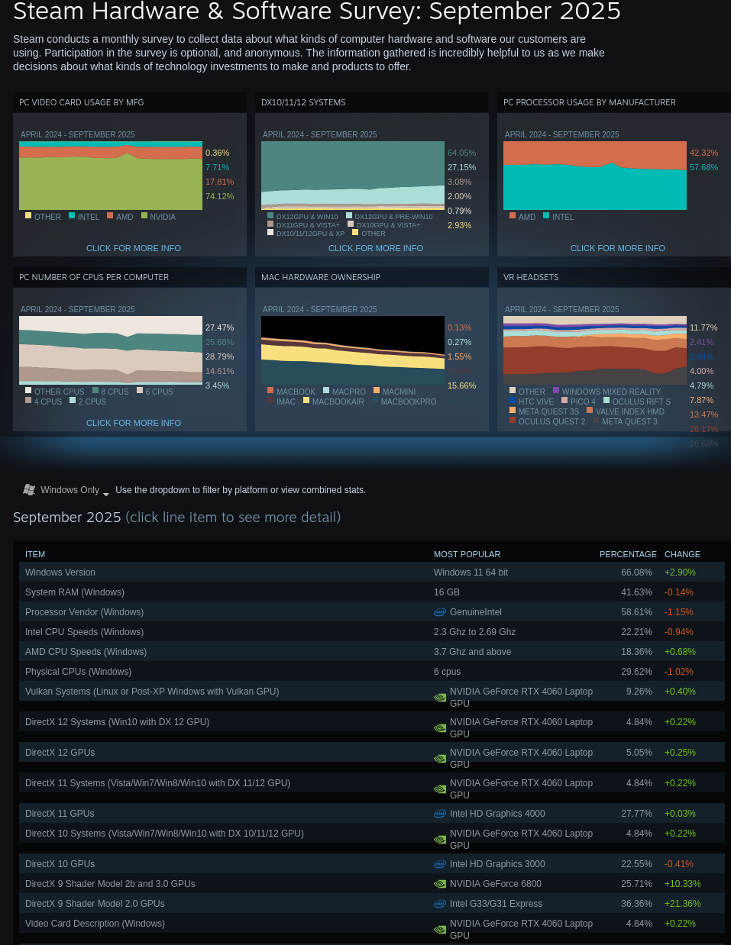The image size is (731, 945).
Task: Click the DX12GPU & WIN10 legend swatch
Action: coord(270,216)
